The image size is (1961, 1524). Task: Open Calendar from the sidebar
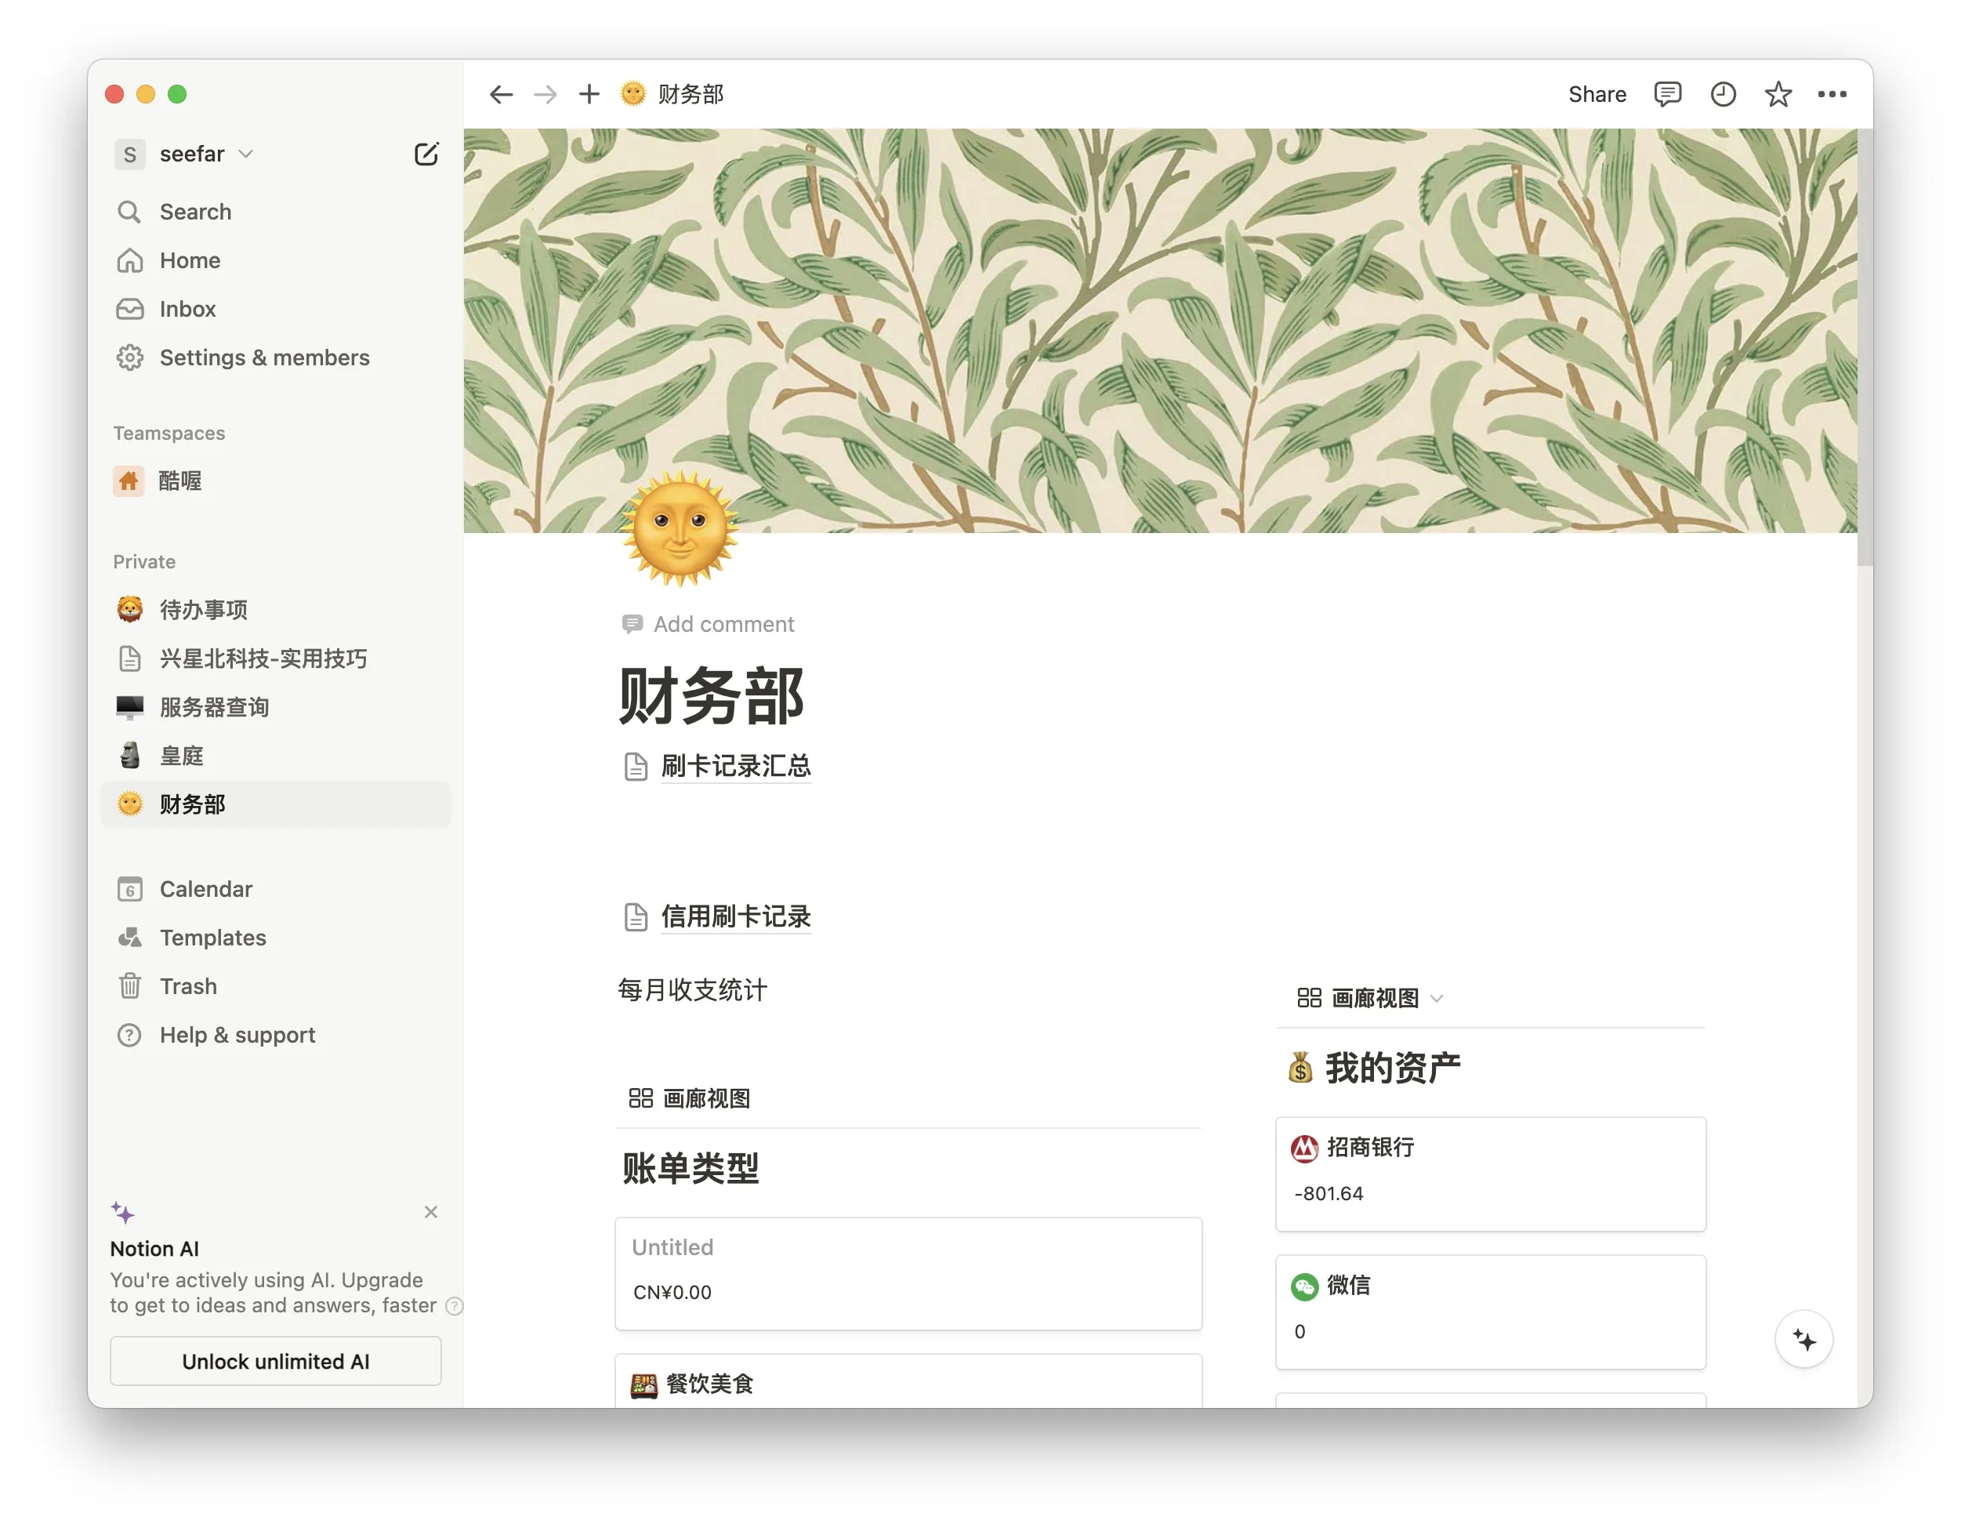[277, 889]
